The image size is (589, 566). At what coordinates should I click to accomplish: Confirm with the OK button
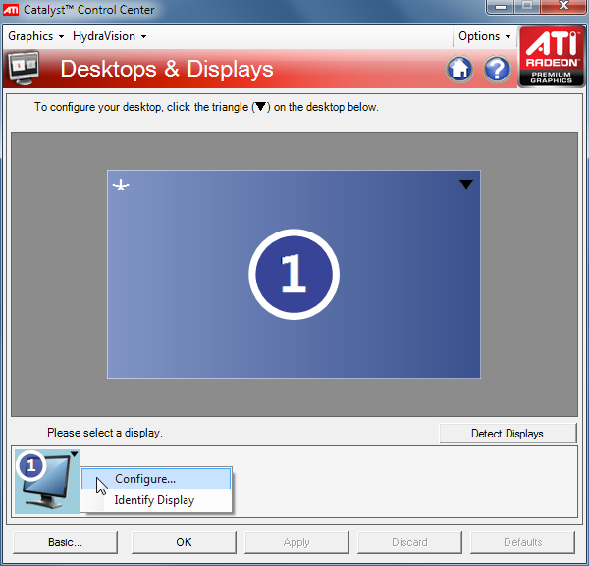(184, 542)
